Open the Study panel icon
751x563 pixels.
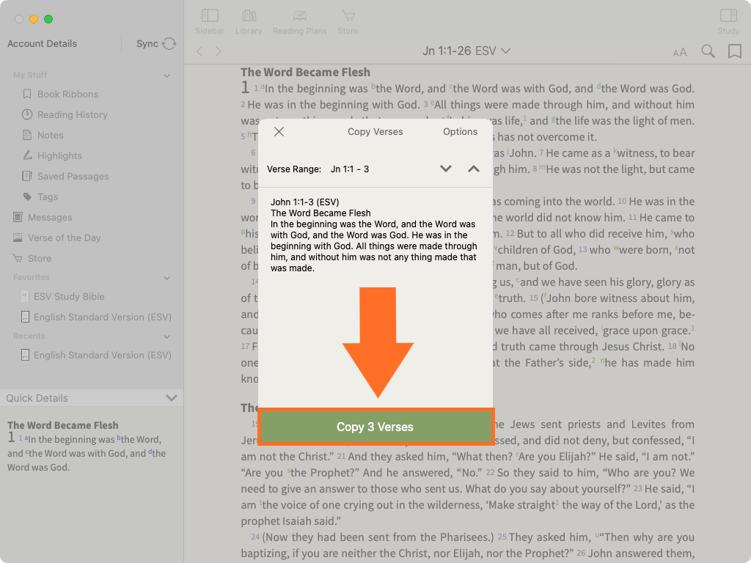coord(728,16)
